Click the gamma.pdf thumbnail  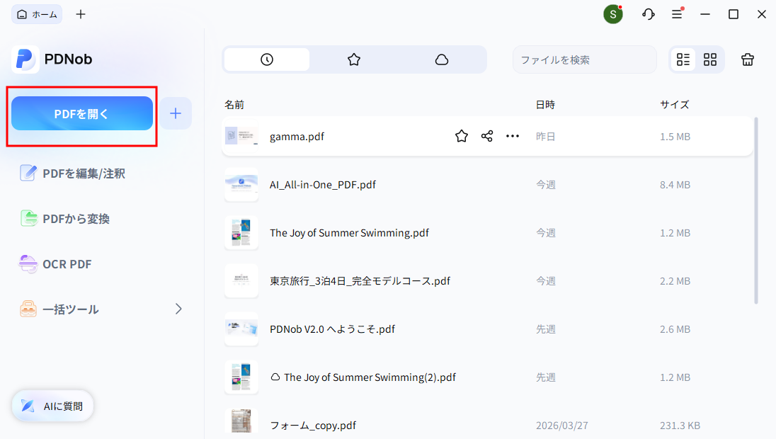click(241, 135)
